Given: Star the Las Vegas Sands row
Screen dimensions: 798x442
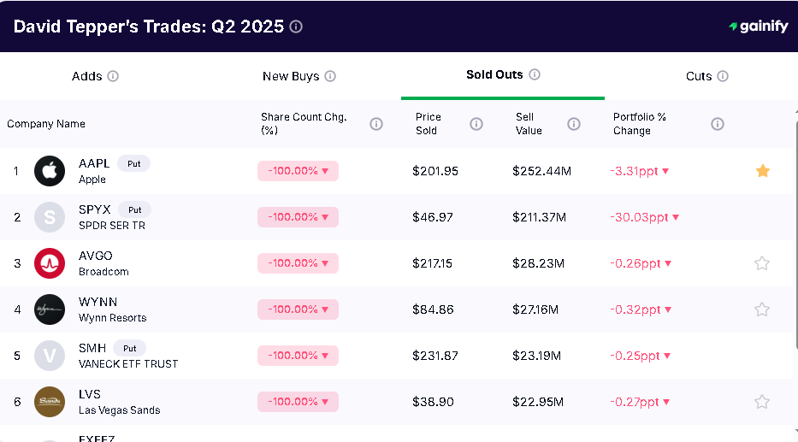Looking at the screenshot, I should coord(762,402).
